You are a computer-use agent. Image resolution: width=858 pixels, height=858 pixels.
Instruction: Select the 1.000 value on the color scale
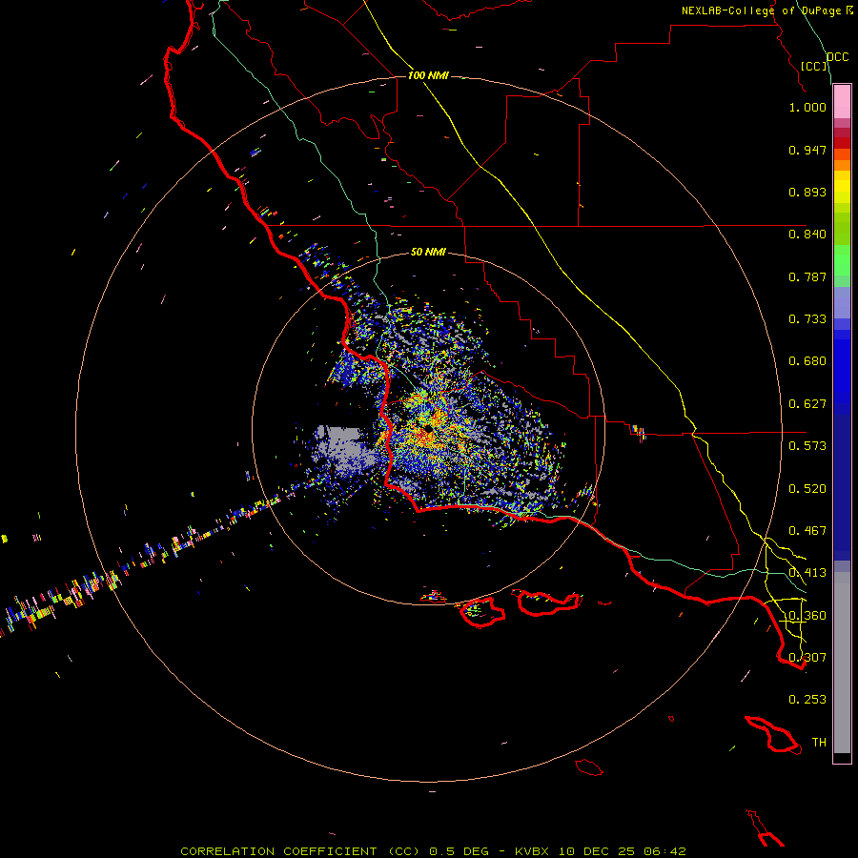[807, 107]
